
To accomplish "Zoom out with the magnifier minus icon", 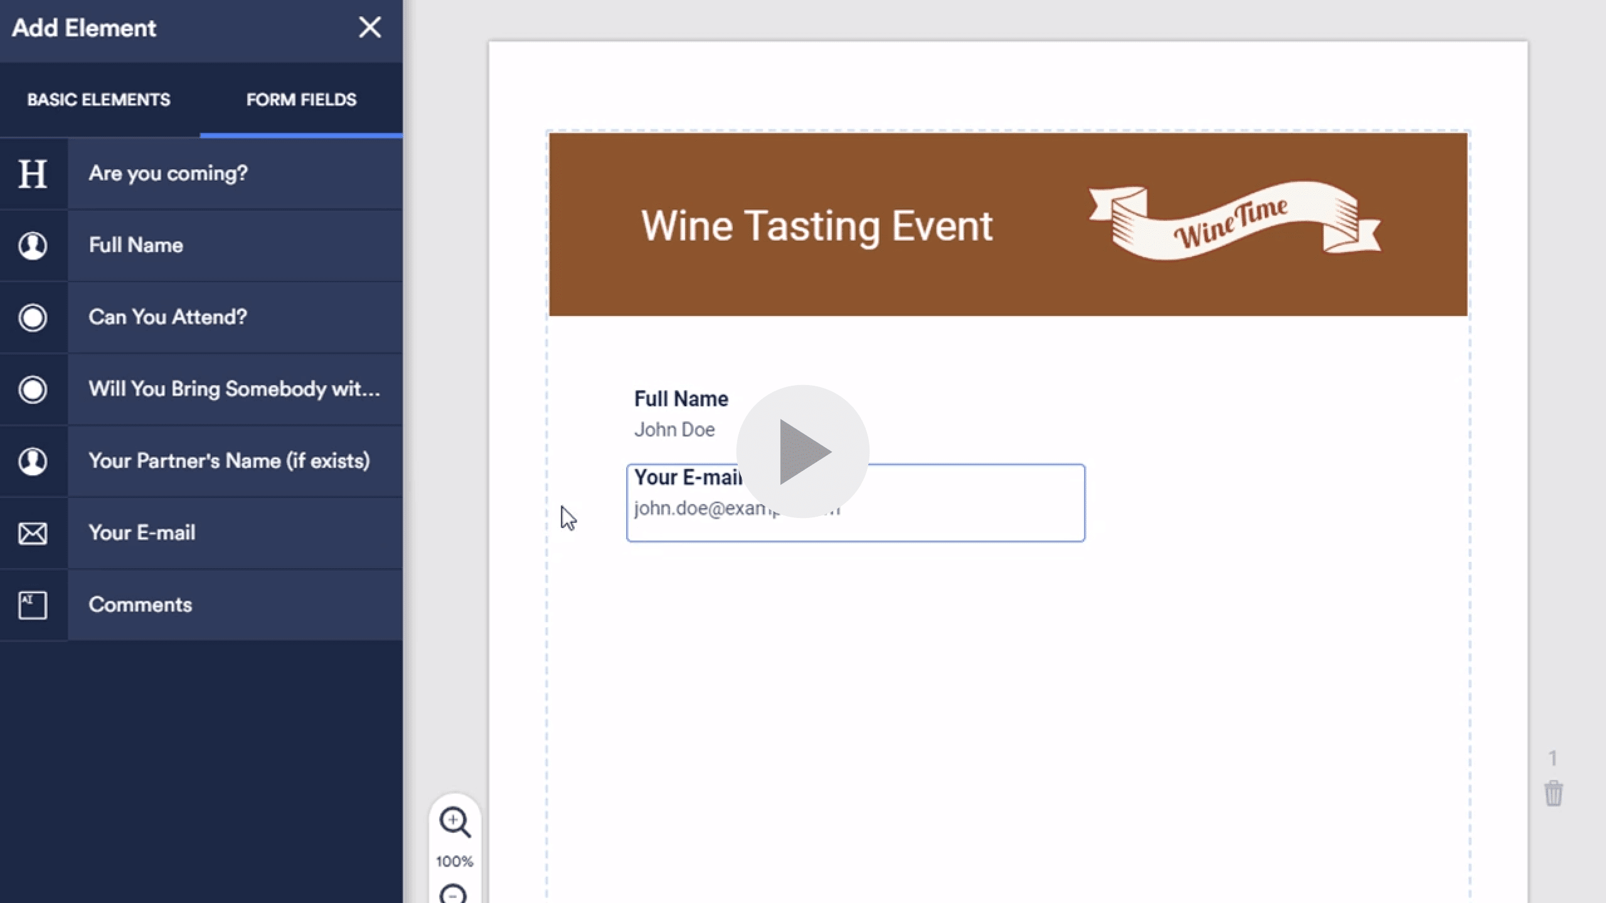I will coord(454,894).
